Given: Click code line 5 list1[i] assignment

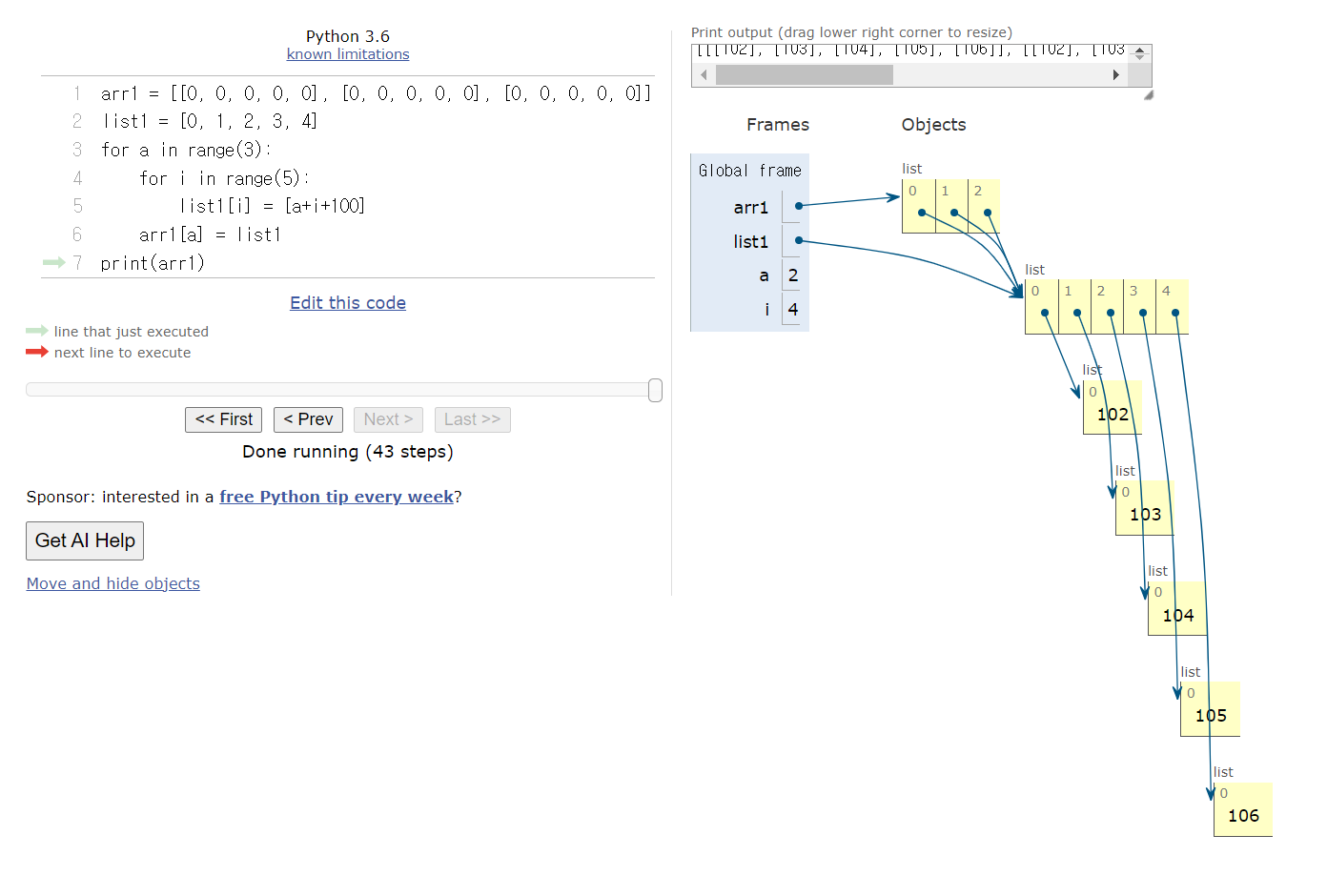Looking at the screenshot, I should coord(272,206).
